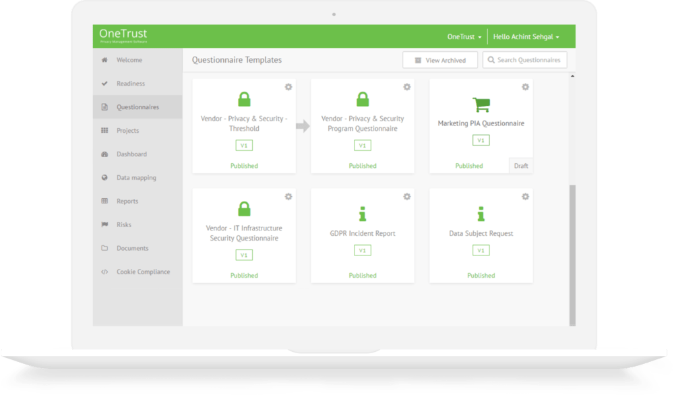674x395 pixels.
Task: Go to Welcome in the sidebar
Action: (x=137, y=60)
